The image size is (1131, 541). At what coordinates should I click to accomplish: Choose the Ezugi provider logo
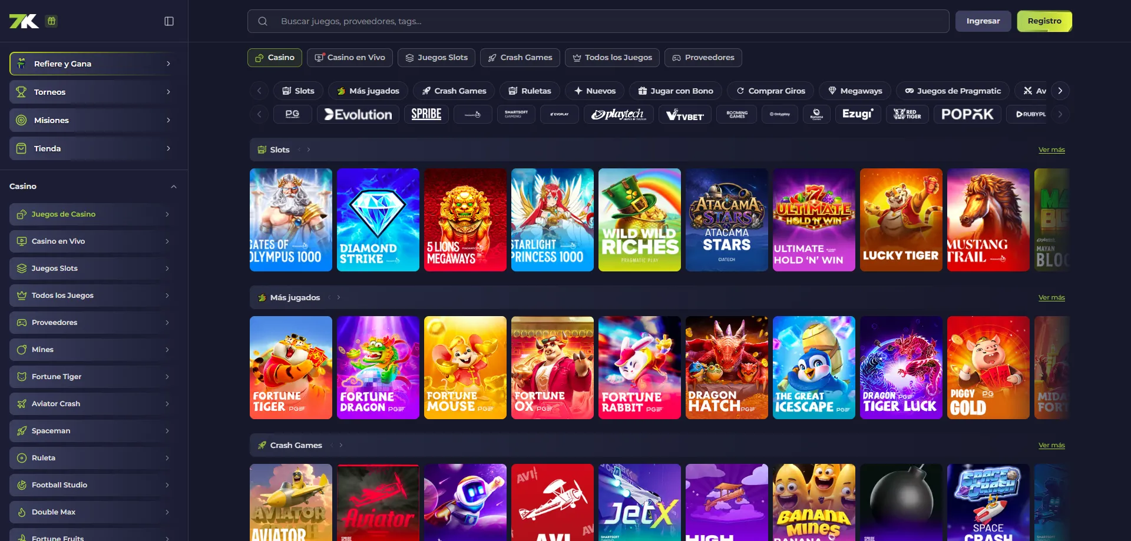pos(858,114)
